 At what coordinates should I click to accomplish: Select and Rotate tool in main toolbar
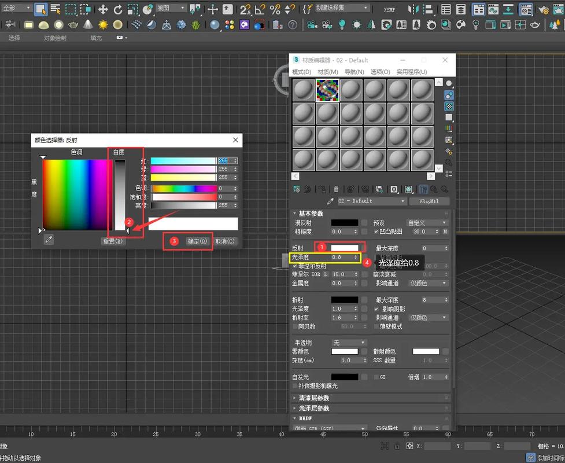116,9
